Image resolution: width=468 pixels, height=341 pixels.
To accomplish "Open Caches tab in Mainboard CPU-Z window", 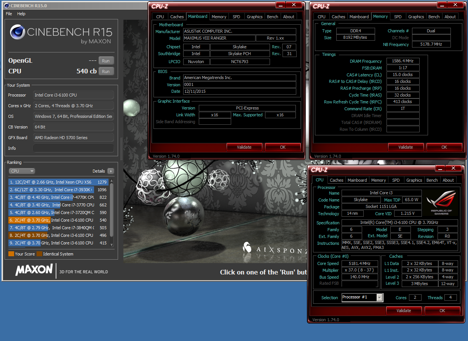I will pos(177,17).
